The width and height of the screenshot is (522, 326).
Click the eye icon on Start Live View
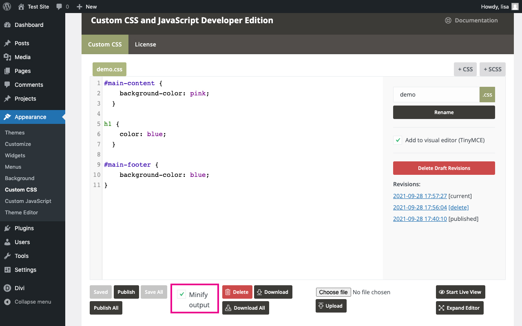tap(442, 292)
